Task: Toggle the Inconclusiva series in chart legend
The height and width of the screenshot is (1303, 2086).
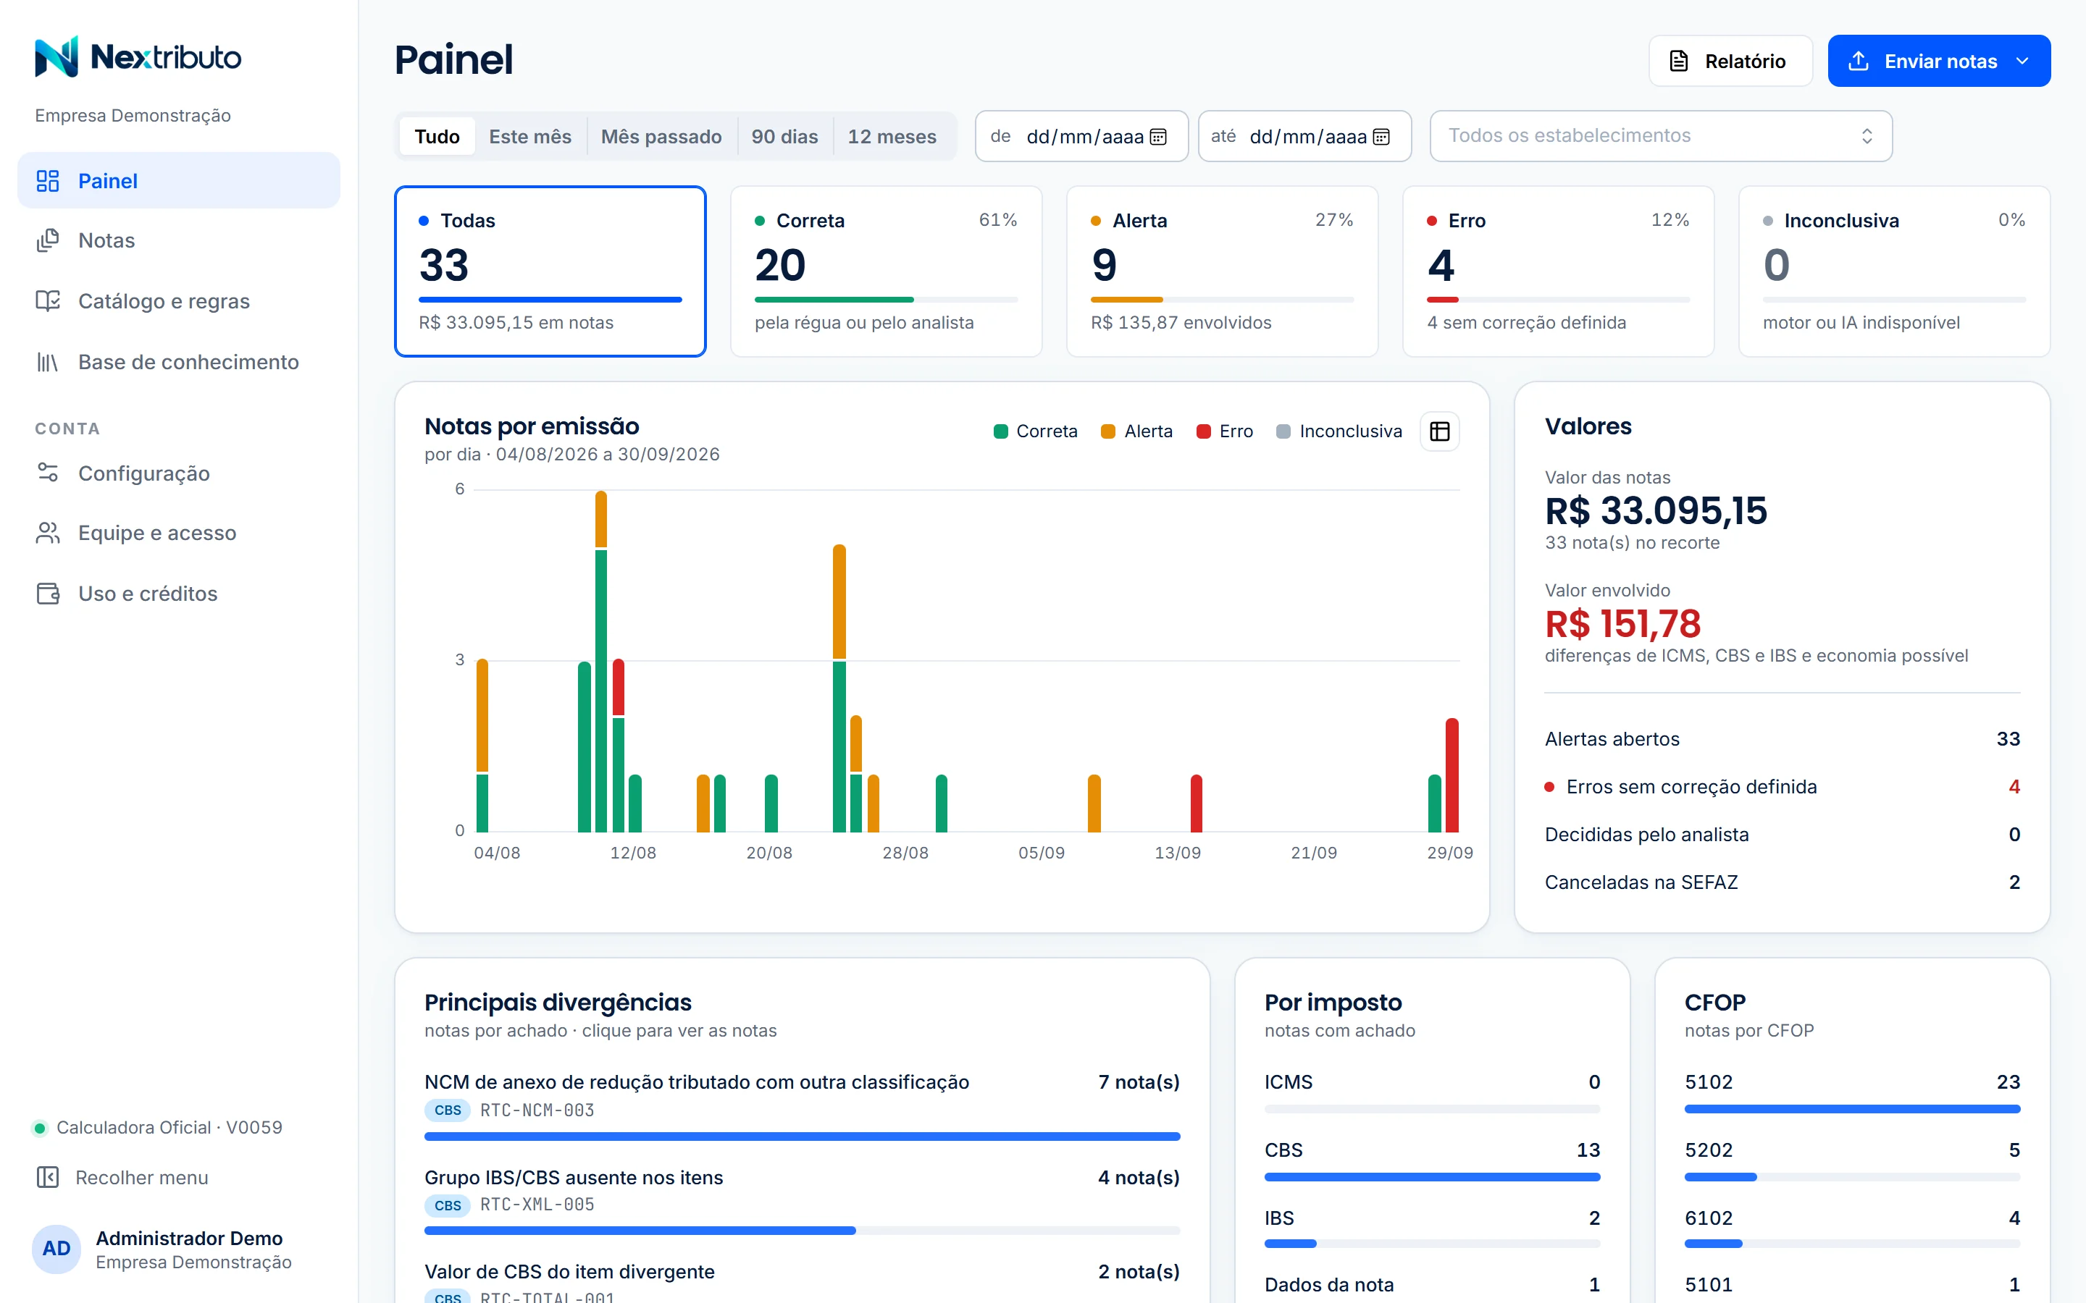Action: coord(1339,431)
